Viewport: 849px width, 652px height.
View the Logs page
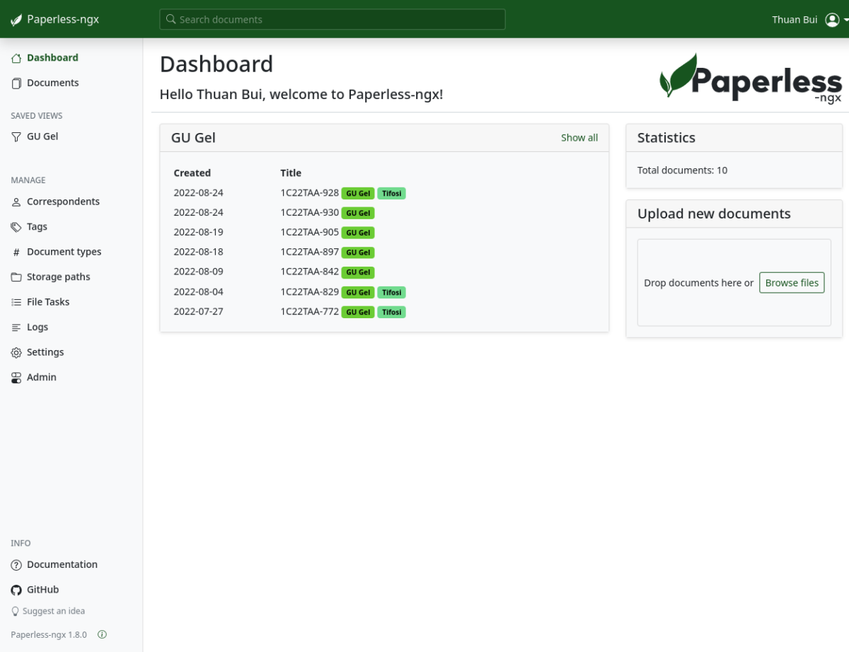tap(39, 327)
